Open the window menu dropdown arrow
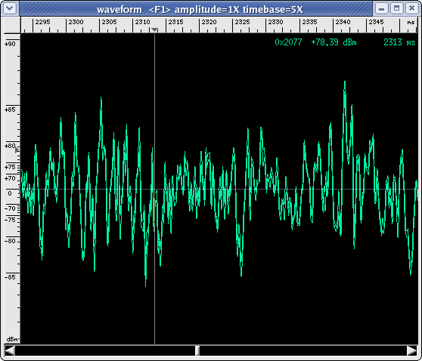This screenshot has height=361, width=422. [x=10, y=8]
